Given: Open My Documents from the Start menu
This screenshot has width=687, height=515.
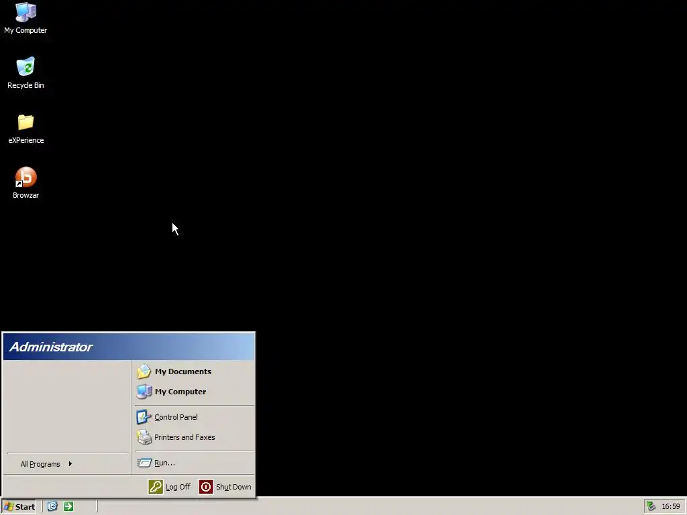Looking at the screenshot, I should click(195, 371).
